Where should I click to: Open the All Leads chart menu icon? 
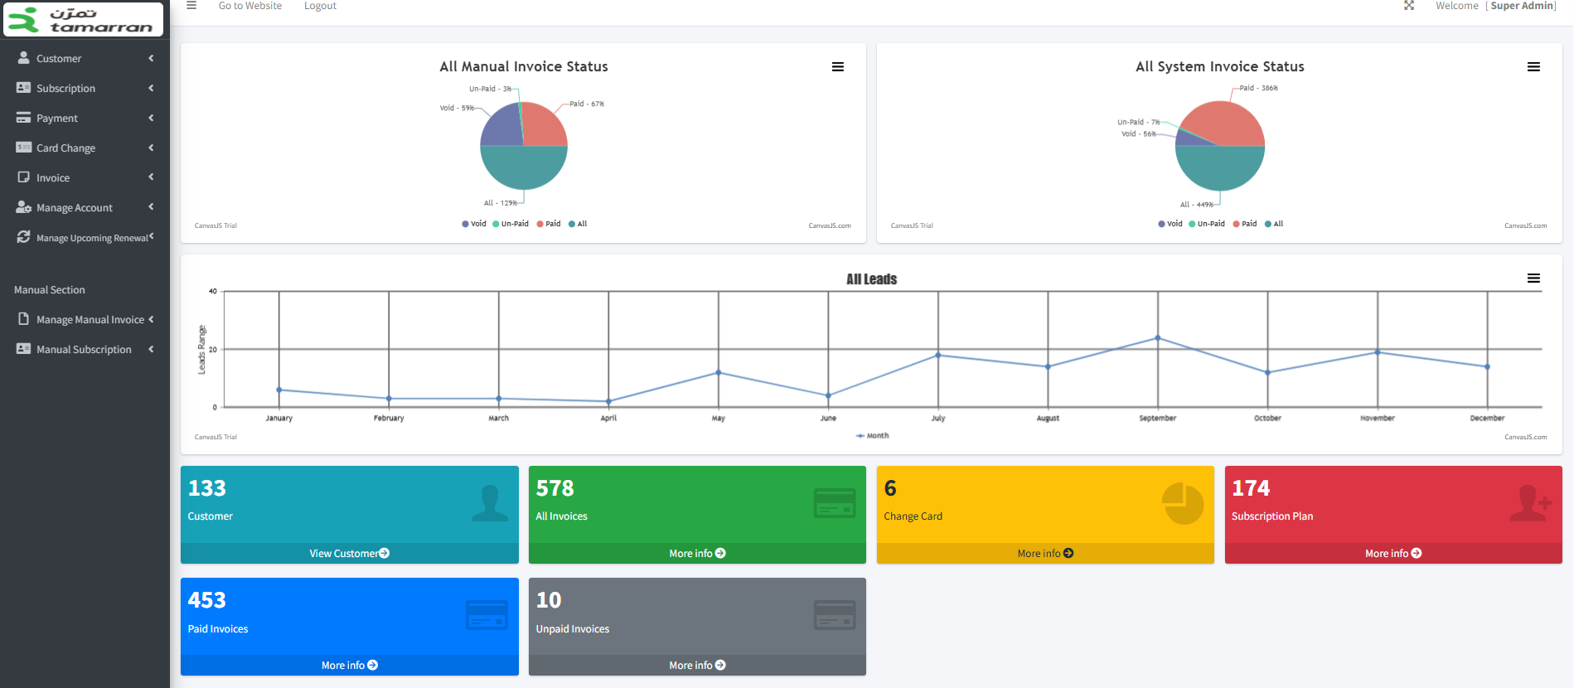(x=1534, y=279)
